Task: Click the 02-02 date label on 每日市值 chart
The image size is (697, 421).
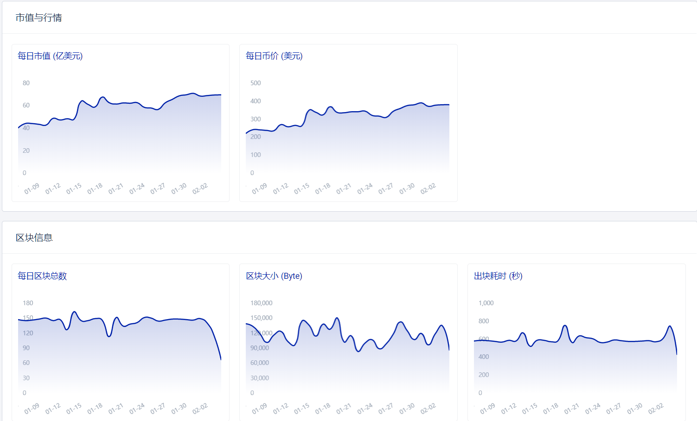Action: tap(200, 189)
